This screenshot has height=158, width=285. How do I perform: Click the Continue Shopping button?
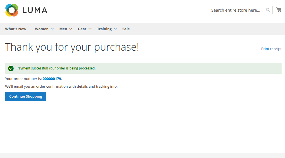click(x=26, y=96)
